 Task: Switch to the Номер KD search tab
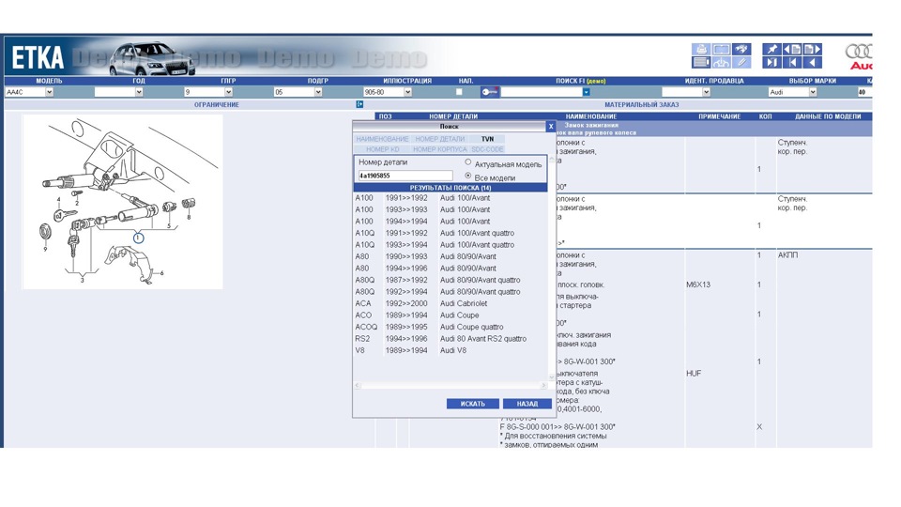[382, 149]
